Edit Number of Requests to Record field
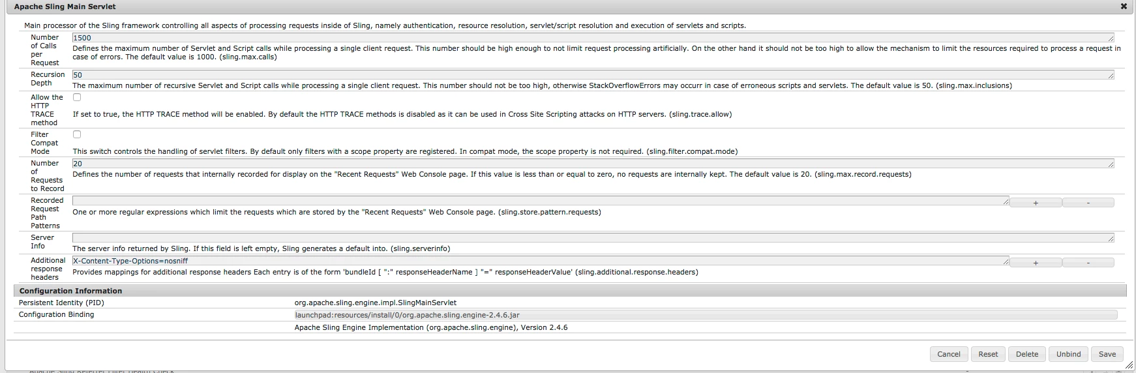This screenshot has height=373, width=1136. (593, 164)
